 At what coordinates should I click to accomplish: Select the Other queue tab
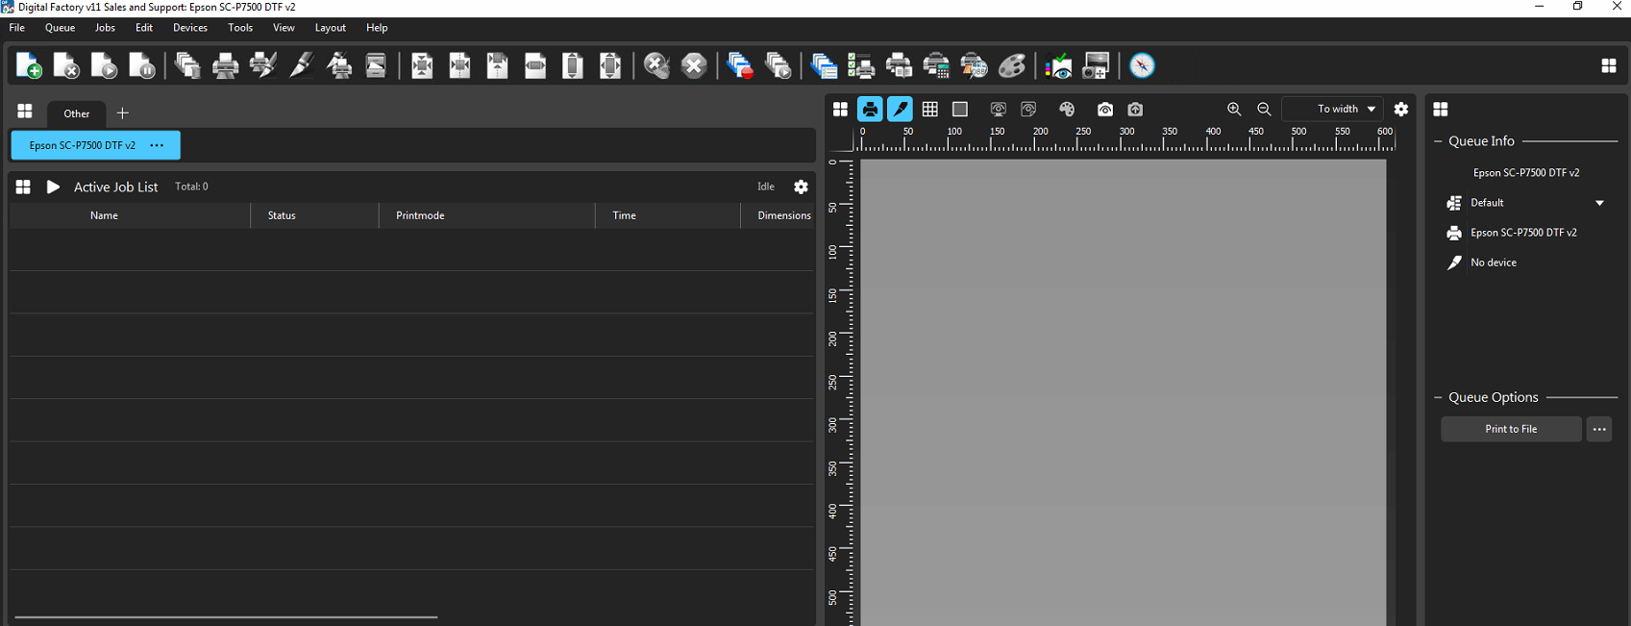pos(77,113)
